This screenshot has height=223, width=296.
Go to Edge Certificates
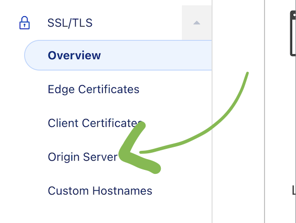(x=93, y=89)
